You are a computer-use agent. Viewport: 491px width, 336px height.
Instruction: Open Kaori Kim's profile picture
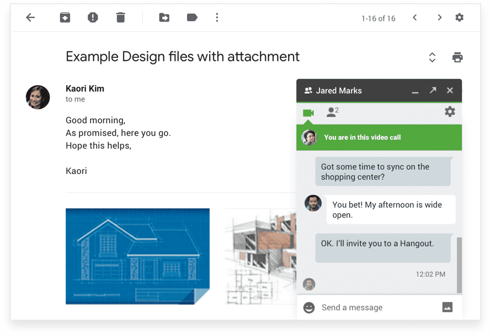click(38, 97)
